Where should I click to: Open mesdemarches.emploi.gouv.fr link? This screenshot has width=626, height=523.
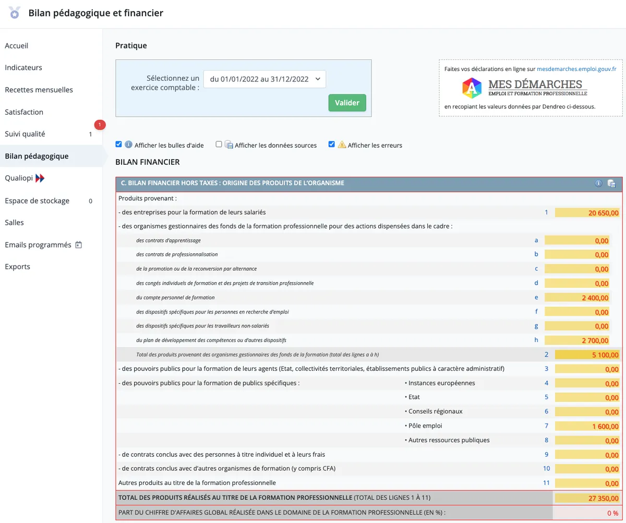point(576,69)
